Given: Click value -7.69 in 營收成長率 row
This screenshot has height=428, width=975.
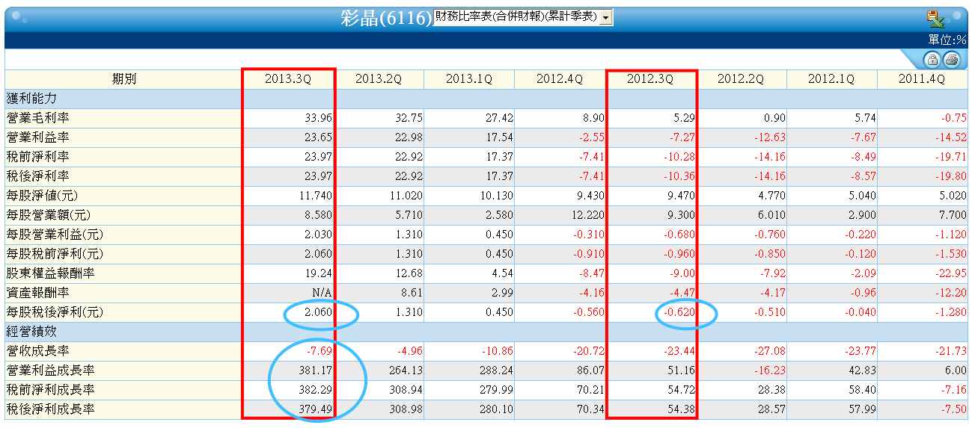Looking at the screenshot, I should pos(319,350).
